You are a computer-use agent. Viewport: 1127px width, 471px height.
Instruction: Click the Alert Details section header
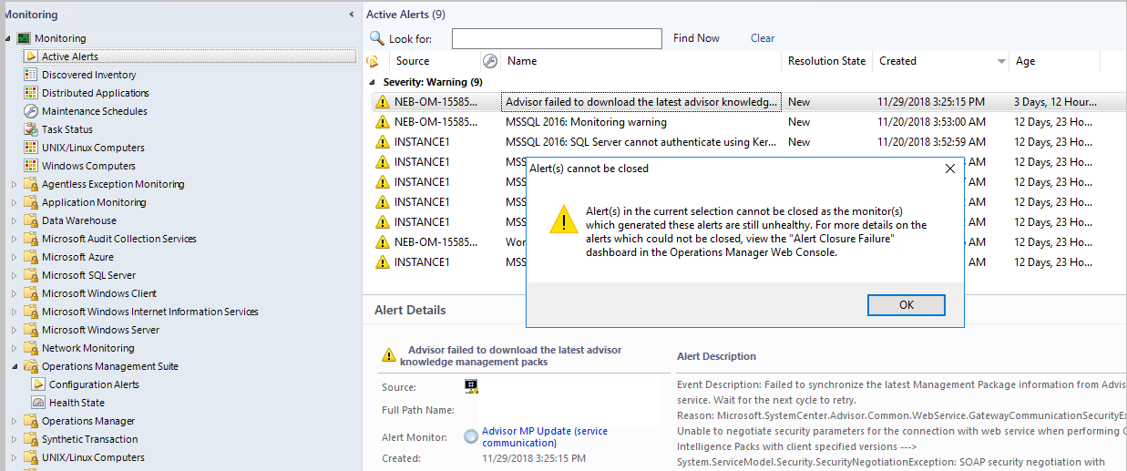point(410,310)
